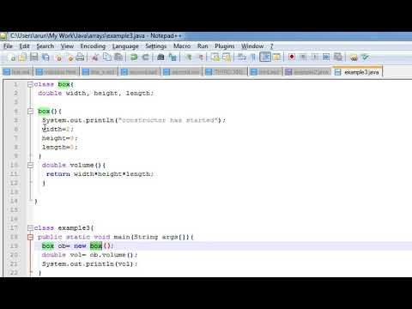Click the 'constructor has started' println line
Screen dimensions: 412x309
[134, 120]
